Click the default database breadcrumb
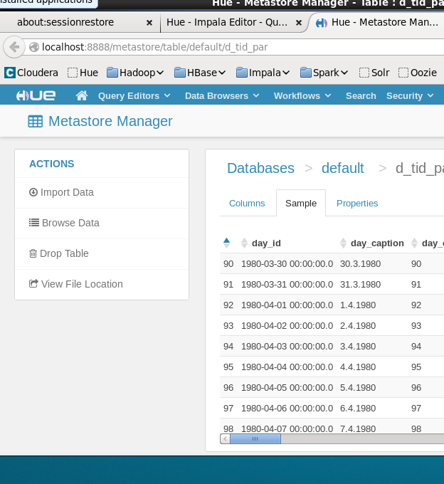The image size is (444, 484). (x=342, y=168)
